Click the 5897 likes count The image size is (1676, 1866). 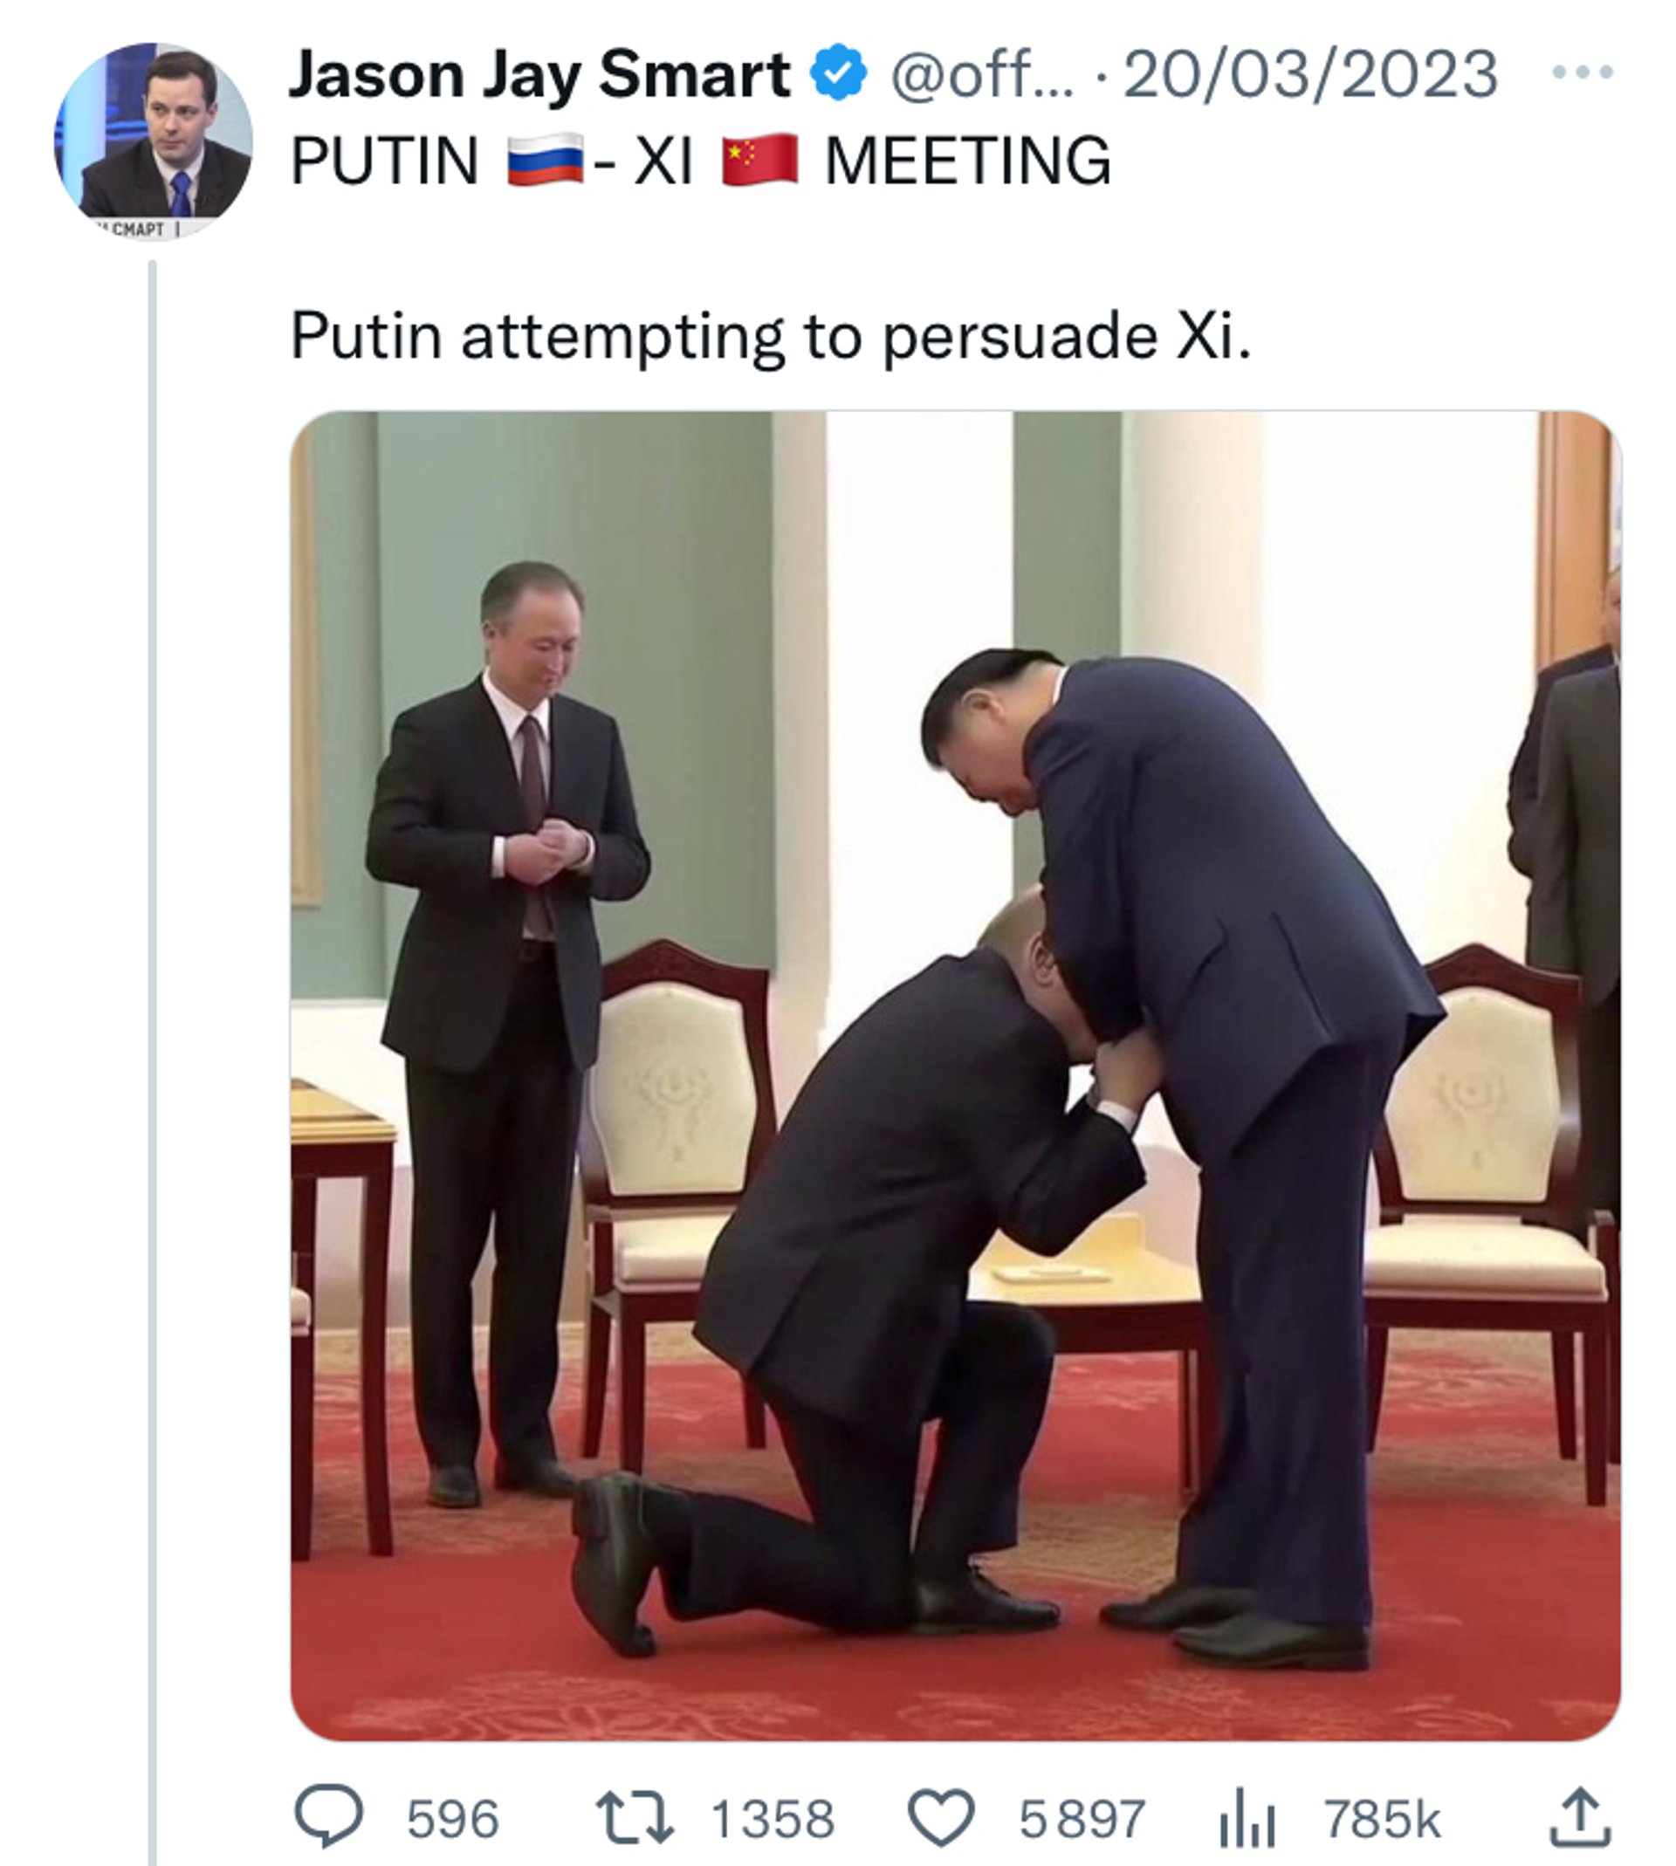(1082, 1819)
